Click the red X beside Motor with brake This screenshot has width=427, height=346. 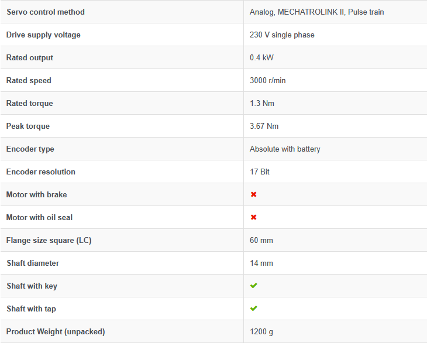point(253,194)
